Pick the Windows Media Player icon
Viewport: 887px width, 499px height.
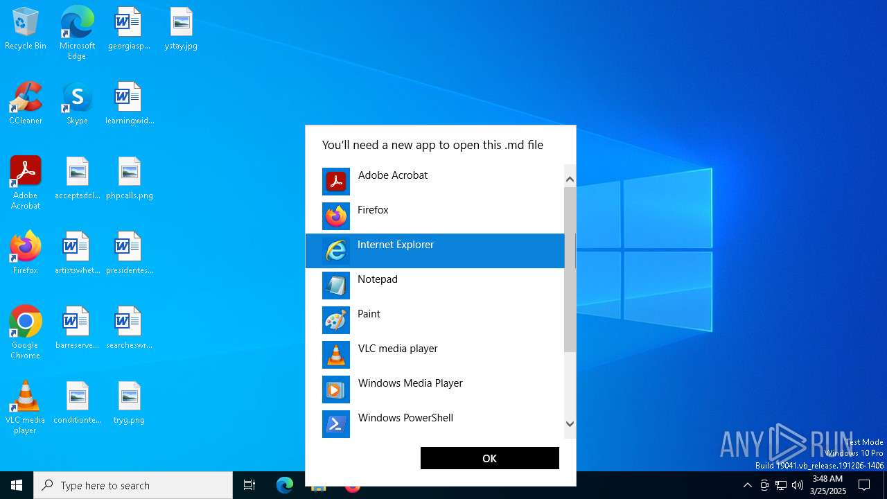336,389
